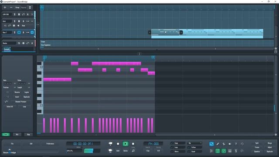Image resolution: width=279 pixels, height=157 pixels.
Task: Click the Group button above the tracks
Action: click(x=17, y=7)
